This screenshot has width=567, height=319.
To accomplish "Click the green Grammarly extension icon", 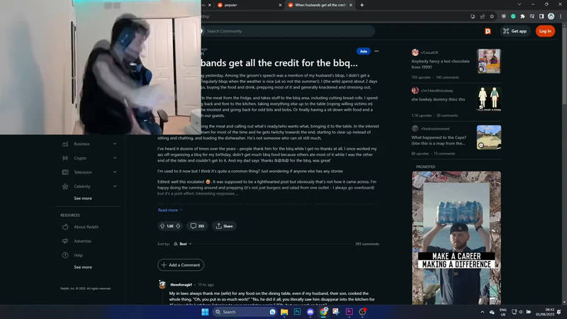I will tap(513, 16).
